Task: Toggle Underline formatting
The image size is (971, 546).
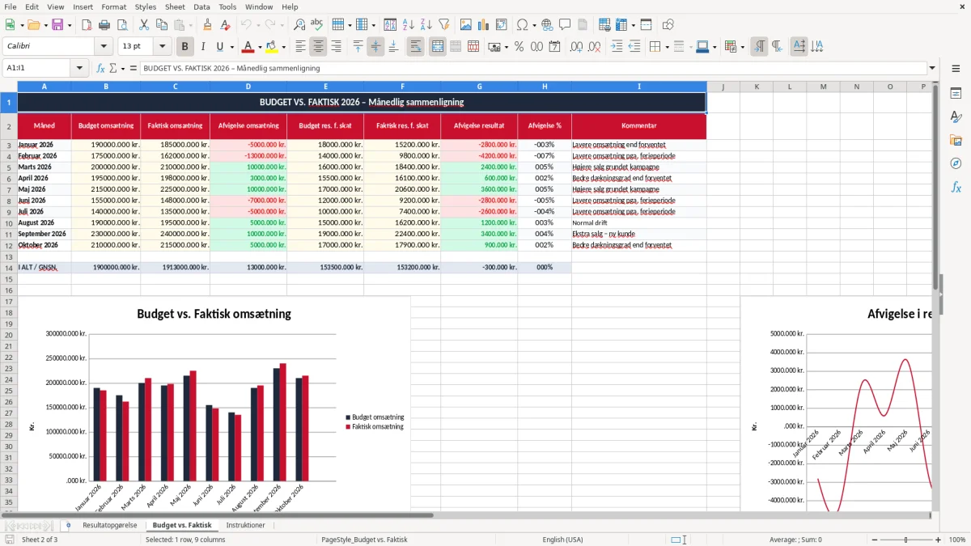Action: [x=220, y=47]
